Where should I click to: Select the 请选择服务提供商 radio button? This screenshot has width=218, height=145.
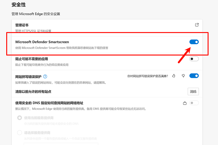[19, 133]
